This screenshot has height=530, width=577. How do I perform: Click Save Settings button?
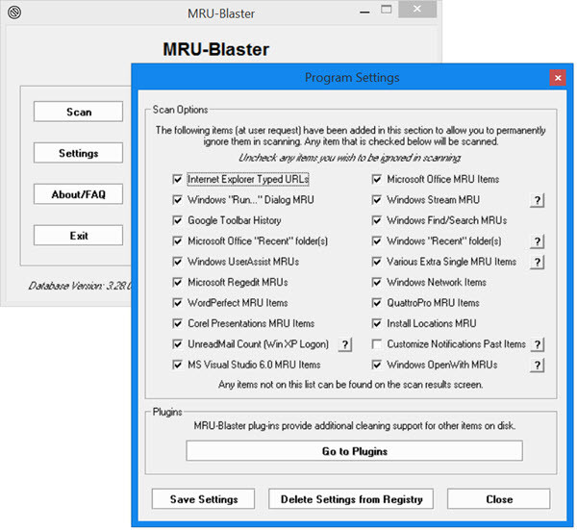click(x=203, y=499)
